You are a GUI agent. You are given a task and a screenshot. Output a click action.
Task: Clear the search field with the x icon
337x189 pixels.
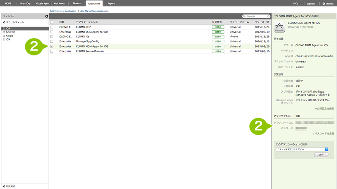pos(268,16)
